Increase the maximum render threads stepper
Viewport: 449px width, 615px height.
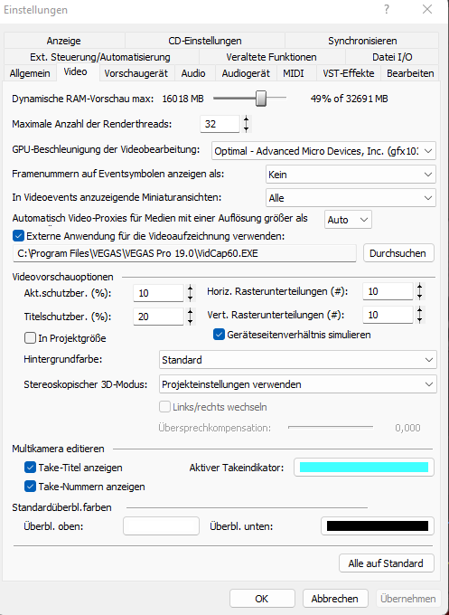click(x=246, y=119)
